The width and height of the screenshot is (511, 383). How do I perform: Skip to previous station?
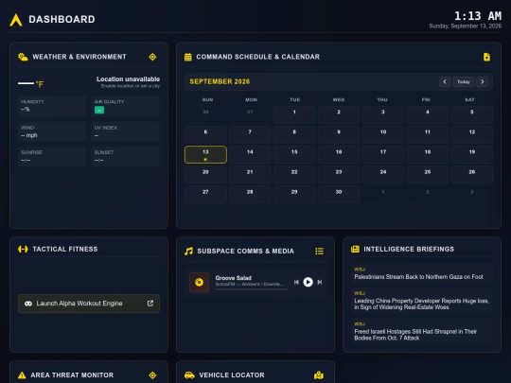pyautogui.click(x=296, y=282)
